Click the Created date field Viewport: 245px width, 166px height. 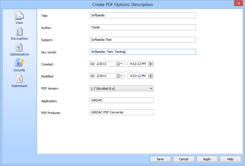coord(107,64)
